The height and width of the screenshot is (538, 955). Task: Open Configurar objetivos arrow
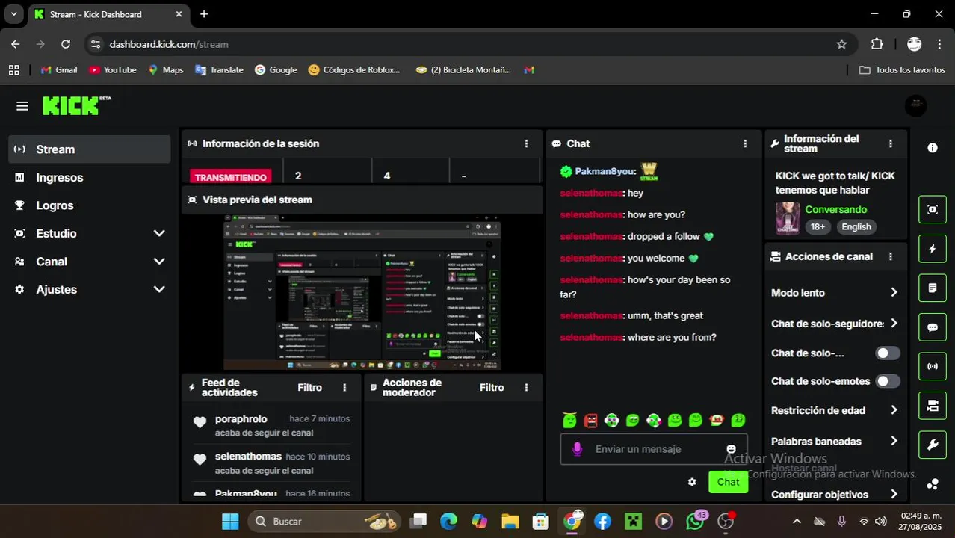coord(894,494)
